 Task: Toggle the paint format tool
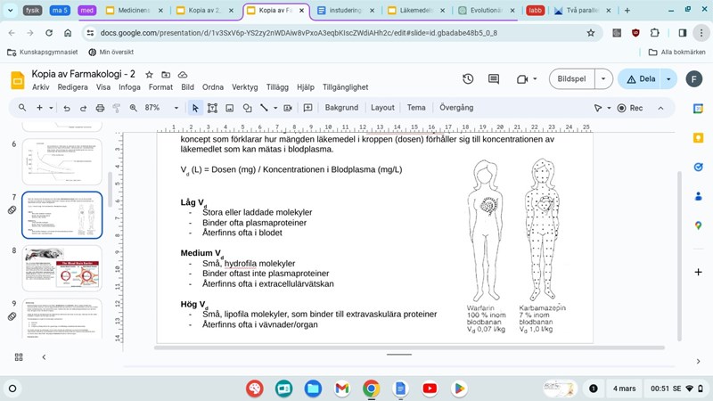pos(116,108)
